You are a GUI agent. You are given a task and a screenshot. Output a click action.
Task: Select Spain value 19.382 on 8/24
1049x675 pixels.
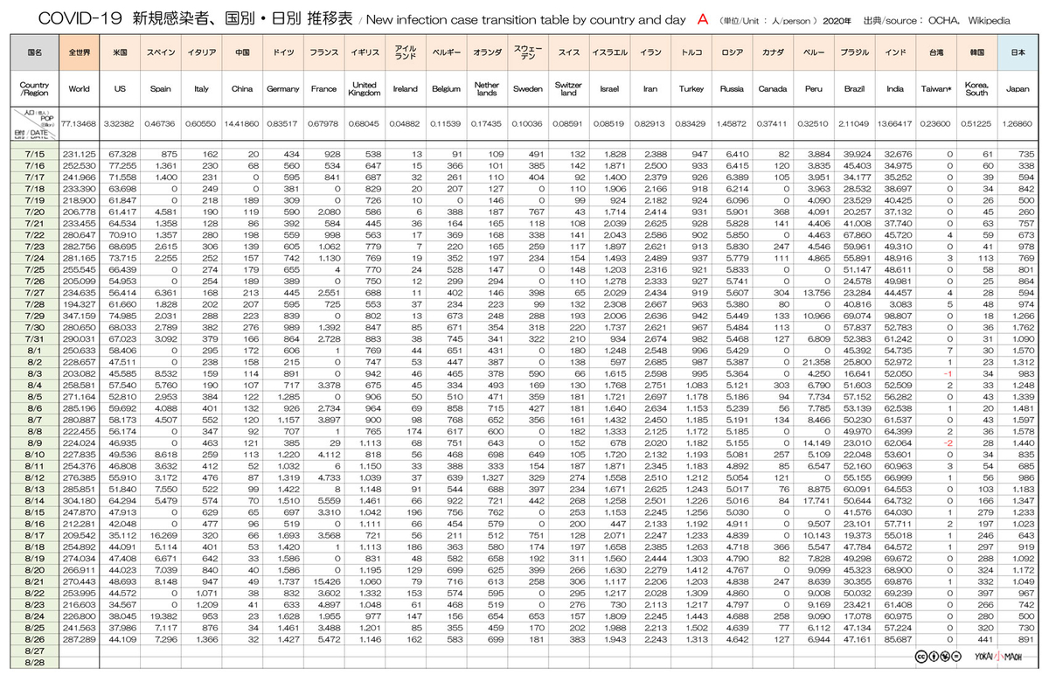point(163,615)
